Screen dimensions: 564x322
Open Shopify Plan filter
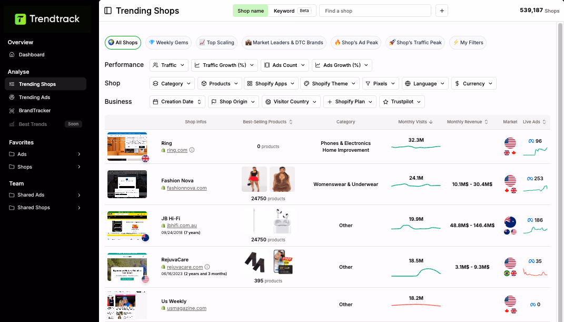[350, 102]
